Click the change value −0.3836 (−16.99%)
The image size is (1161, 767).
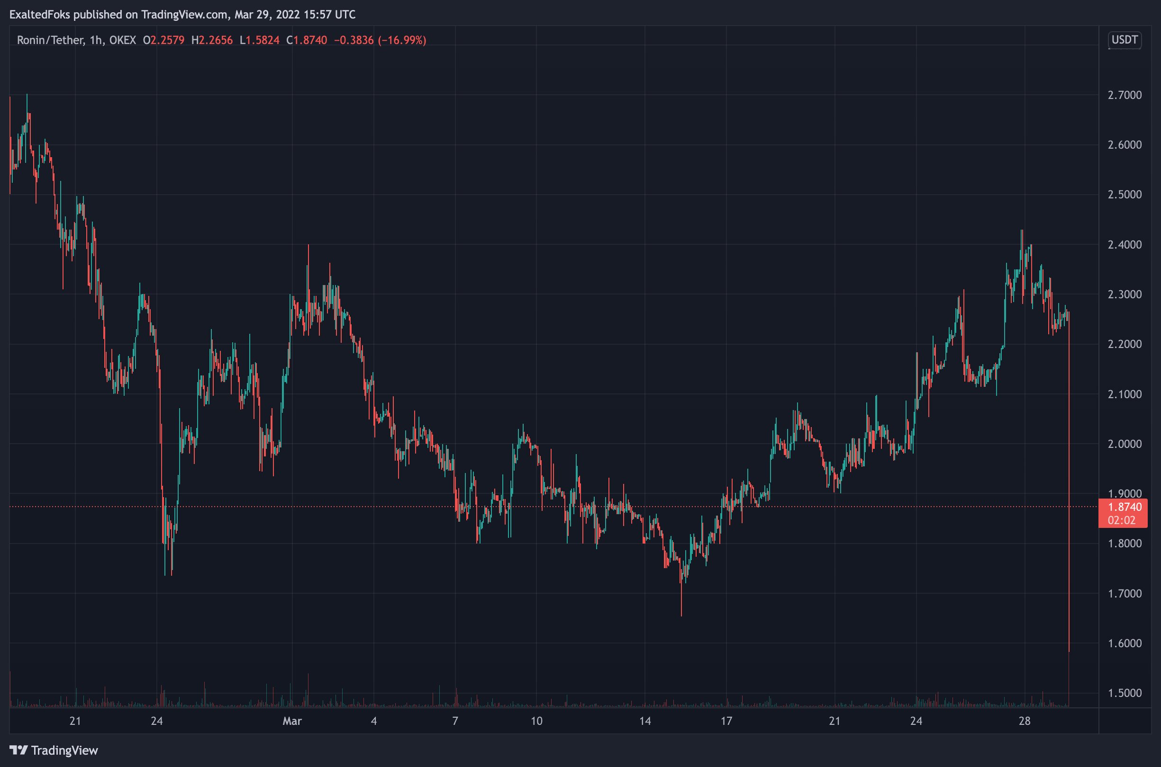point(380,40)
